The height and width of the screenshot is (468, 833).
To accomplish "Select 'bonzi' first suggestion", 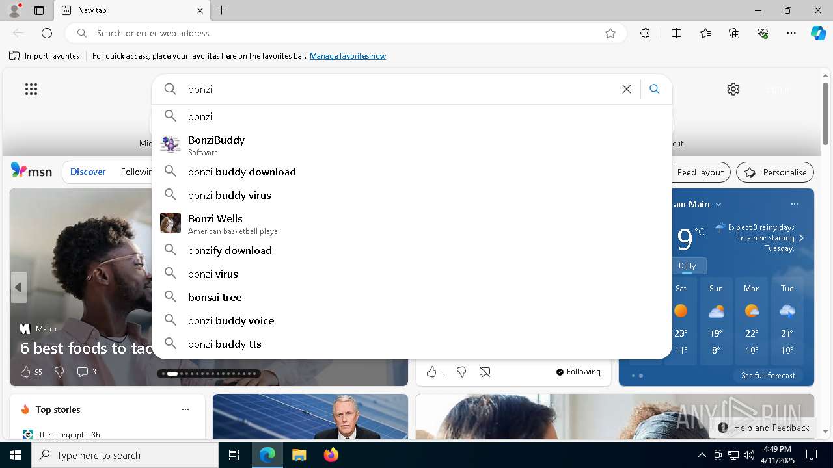I will pos(412,116).
